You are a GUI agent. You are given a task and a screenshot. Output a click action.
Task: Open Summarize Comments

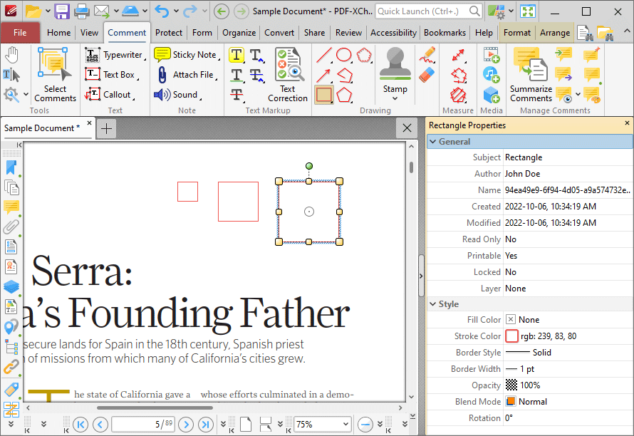[x=531, y=75]
